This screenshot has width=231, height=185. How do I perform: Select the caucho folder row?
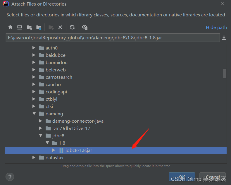tap(116, 84)
